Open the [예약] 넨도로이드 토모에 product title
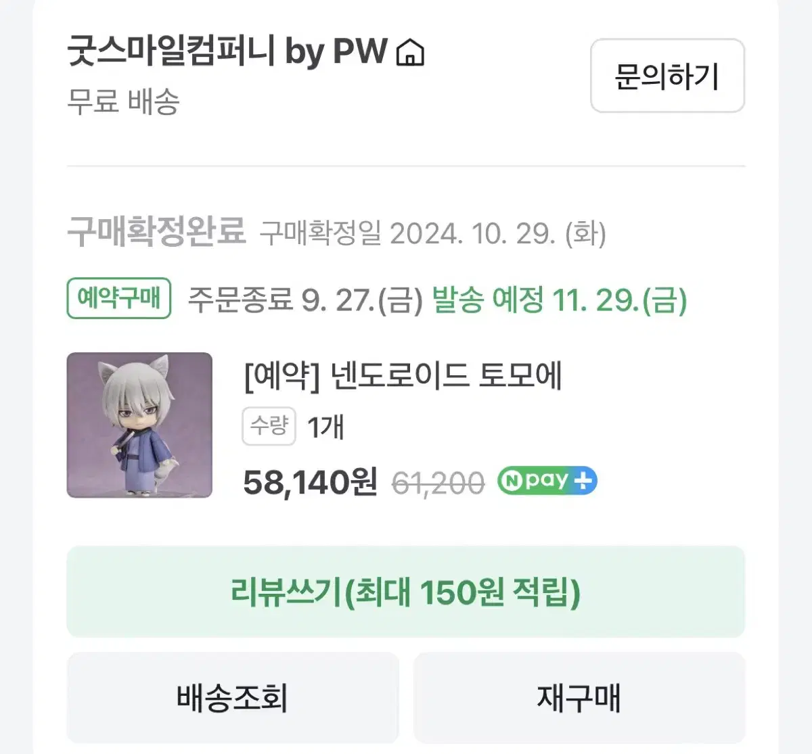The height and width of the screenshot is (754, 812). [x=403, y=376]
